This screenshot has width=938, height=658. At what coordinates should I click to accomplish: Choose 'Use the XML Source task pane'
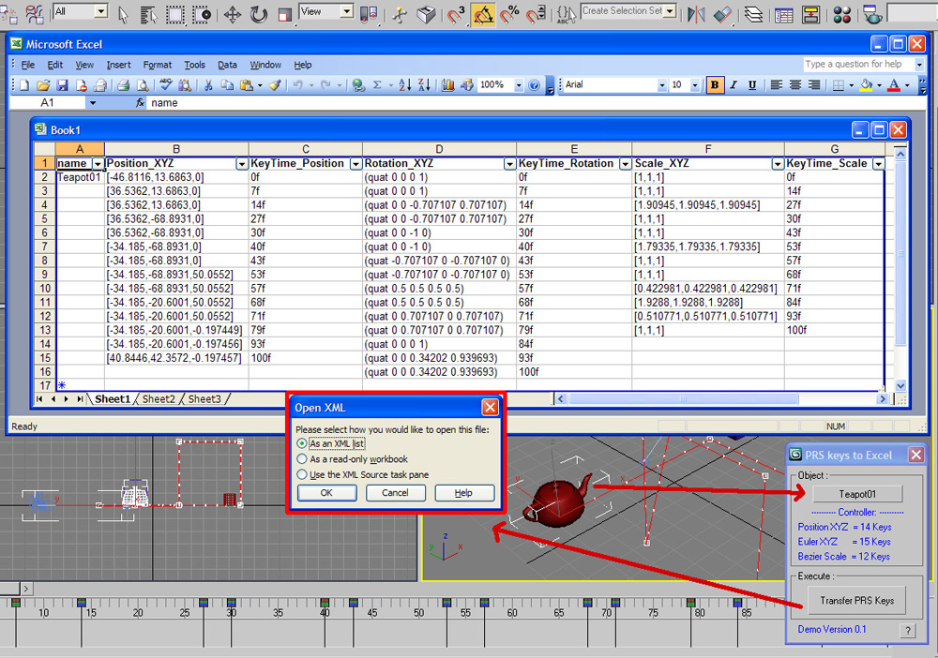(362, 475)
